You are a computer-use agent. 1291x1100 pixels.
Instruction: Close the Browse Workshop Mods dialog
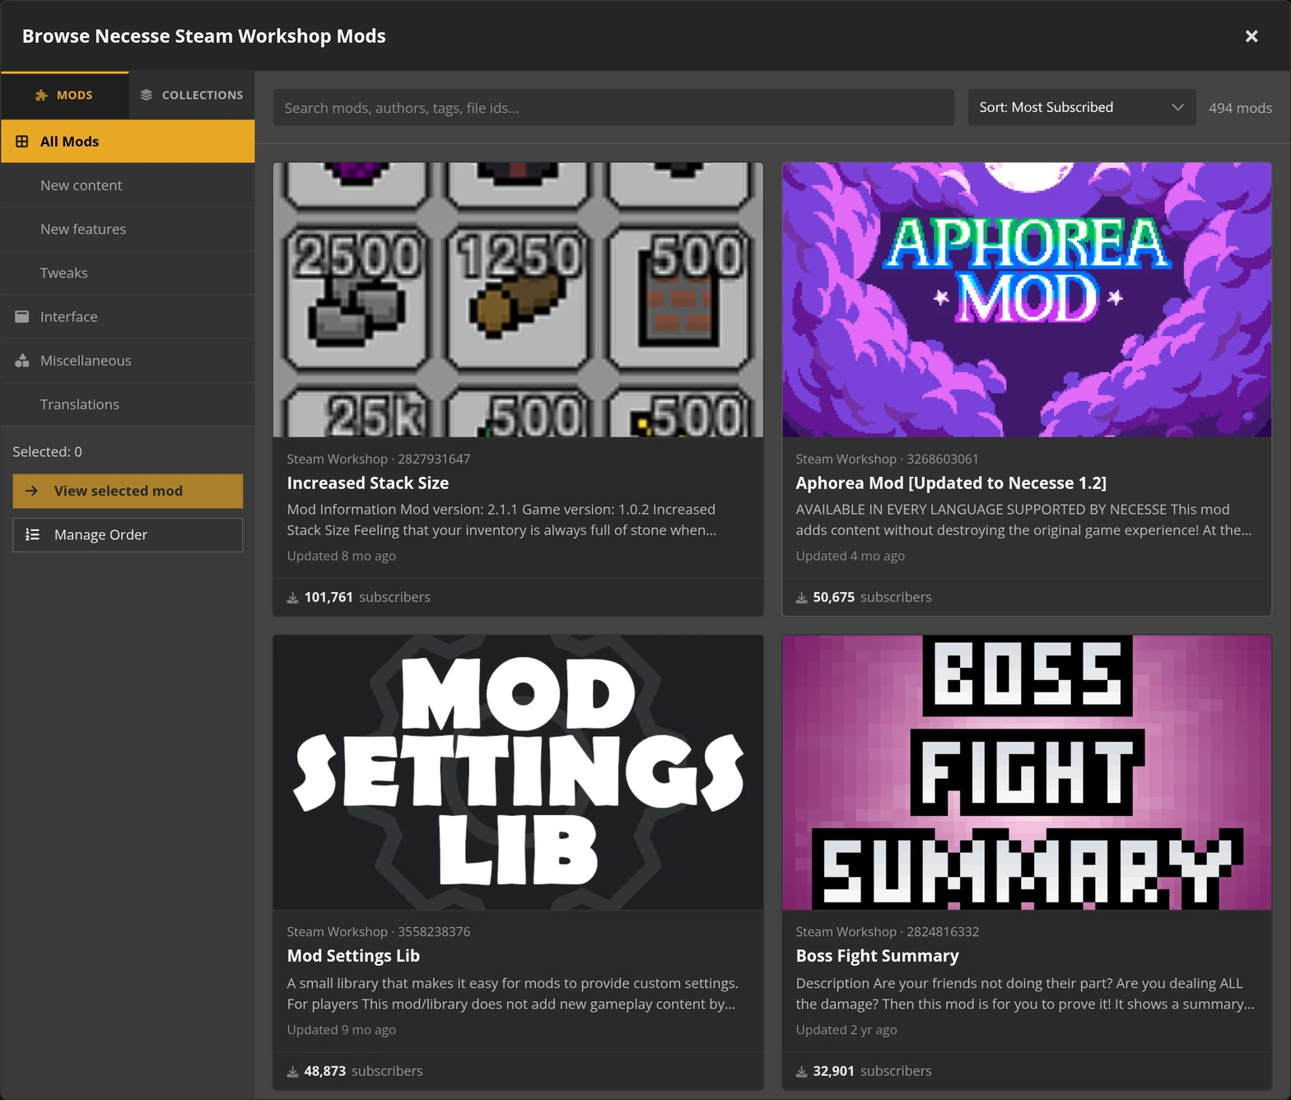pyautogui.click(x=1251, y=36)
